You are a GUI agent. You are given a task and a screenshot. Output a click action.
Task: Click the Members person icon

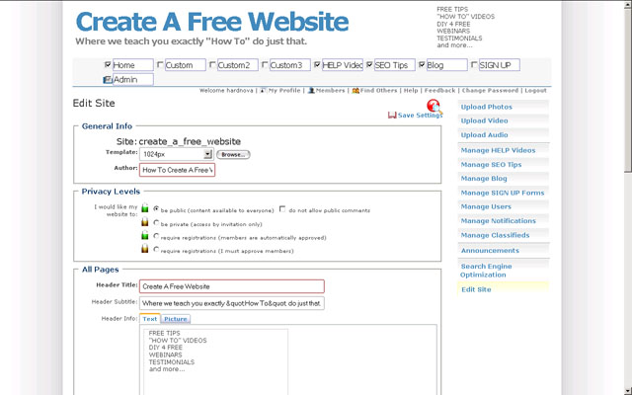310,90
